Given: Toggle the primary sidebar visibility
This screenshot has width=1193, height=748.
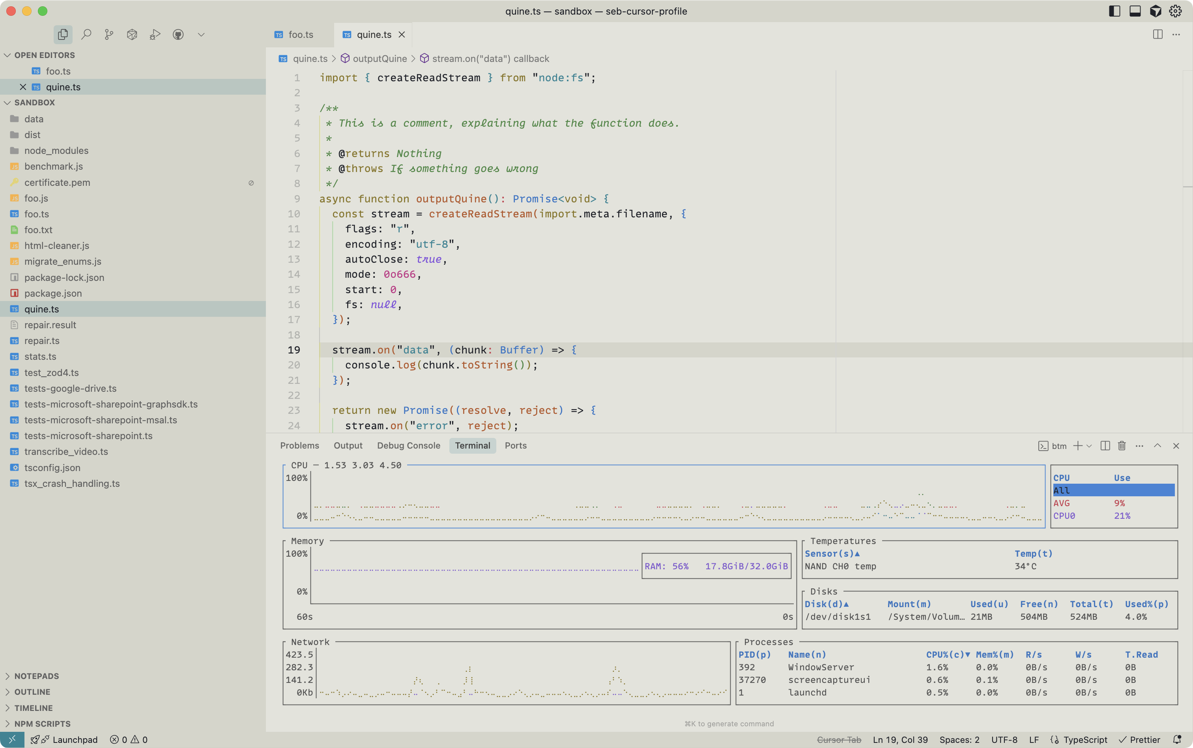Looking at the screenshot, I should pyautogui.click(x=1114, y=11).
